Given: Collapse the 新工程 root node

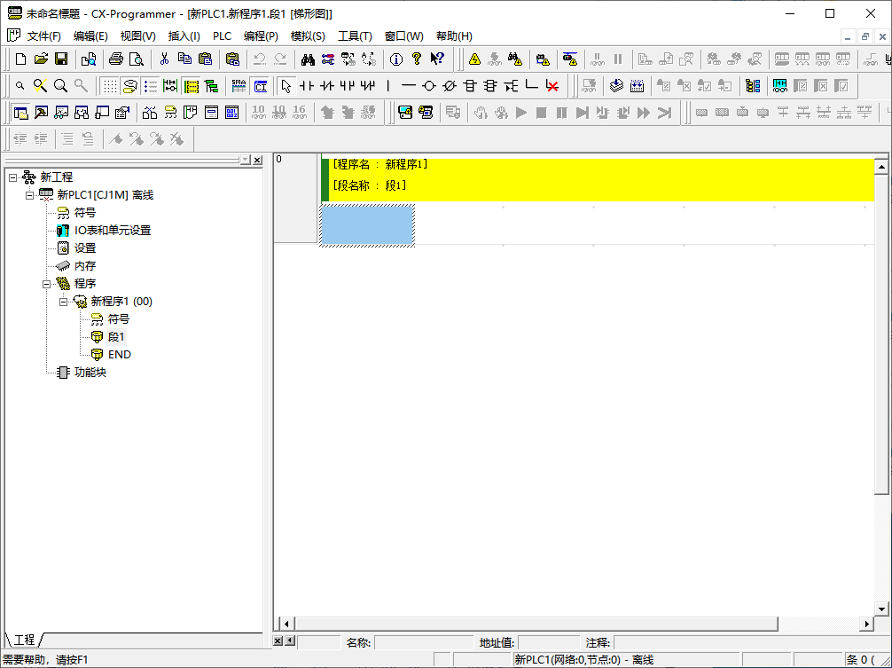Looking at the screenshot, I should [13, 177].
